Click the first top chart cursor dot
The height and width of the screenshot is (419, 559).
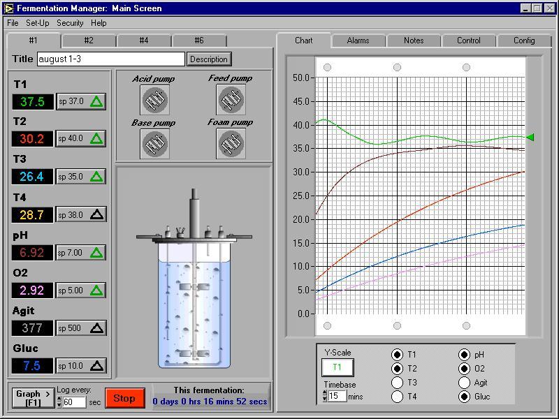pos(327,67)
